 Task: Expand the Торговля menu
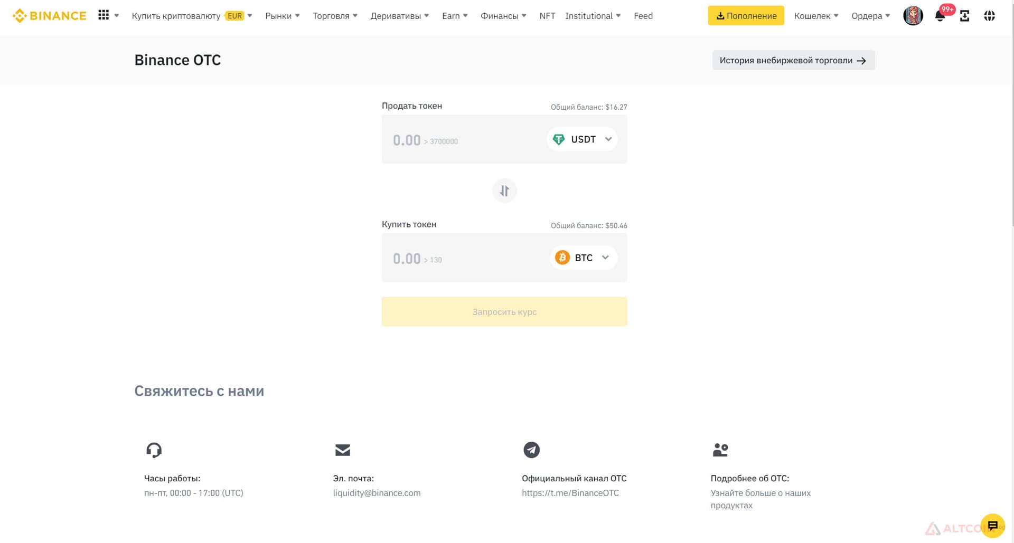tap(335, 16)
